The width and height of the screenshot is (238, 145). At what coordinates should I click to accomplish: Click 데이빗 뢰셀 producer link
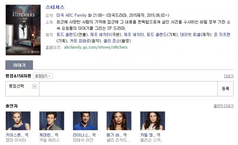(x=190, y=35)
